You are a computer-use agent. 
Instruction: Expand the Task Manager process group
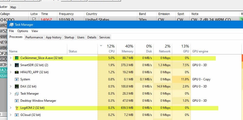pyautogui.click(x=10, y=94)
